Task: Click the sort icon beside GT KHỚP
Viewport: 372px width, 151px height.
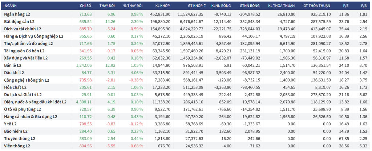Action: pos(205,6)
